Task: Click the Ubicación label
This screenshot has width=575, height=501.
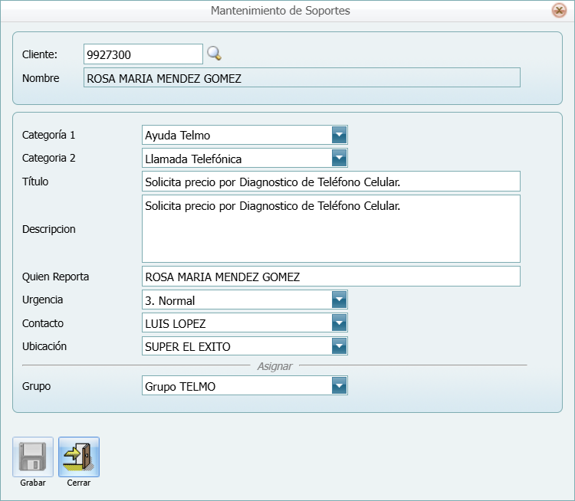Action: (44, 346)
